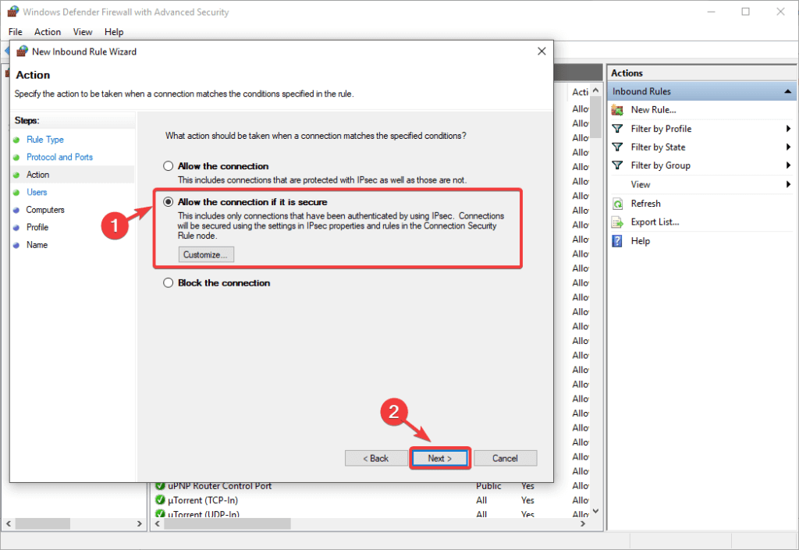Click the green Refresh icon
This screenshot has height=550, width=799.
[617, 204]
